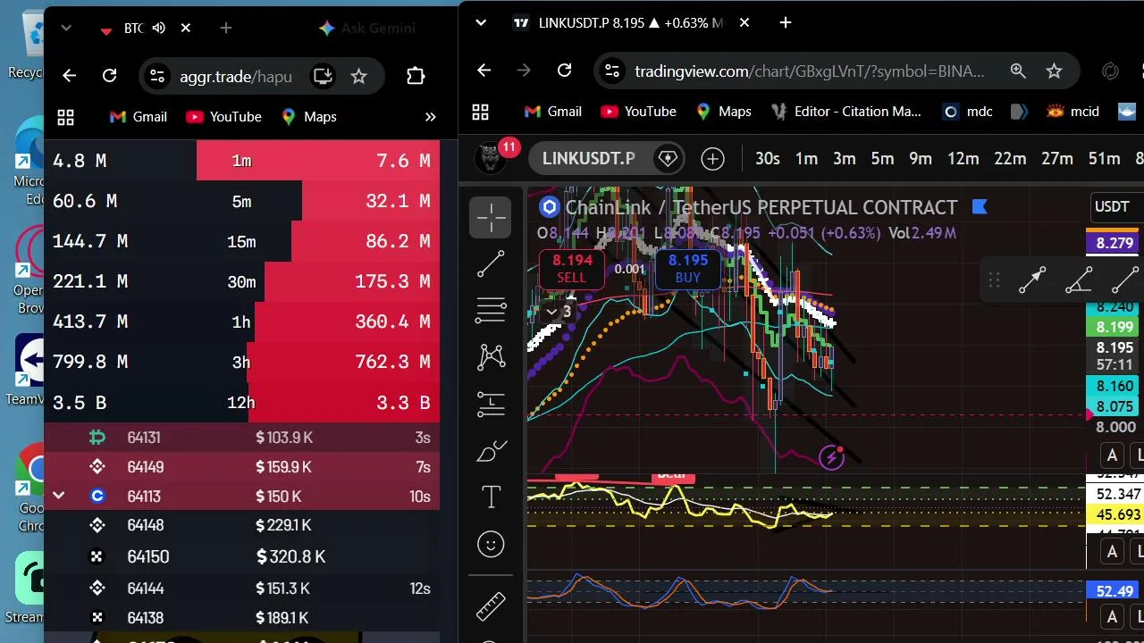1144x643 pixels.
Task: Select the 12m timeframe
Action: pyautogui.click(x=963, y=159)
